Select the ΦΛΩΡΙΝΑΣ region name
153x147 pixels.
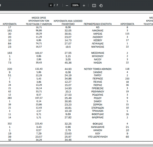coord(98,117)
